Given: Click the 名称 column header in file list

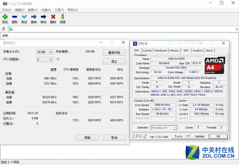Looking at the screenshot, I should pos(5,36).
